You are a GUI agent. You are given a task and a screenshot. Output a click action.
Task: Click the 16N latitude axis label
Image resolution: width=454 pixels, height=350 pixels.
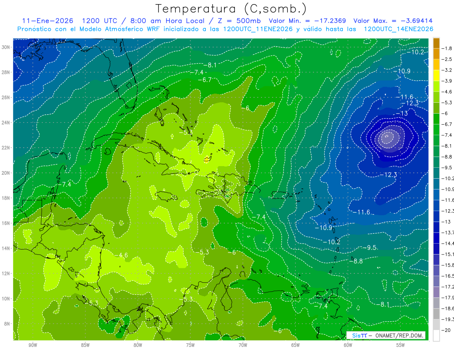click(6, 223)
